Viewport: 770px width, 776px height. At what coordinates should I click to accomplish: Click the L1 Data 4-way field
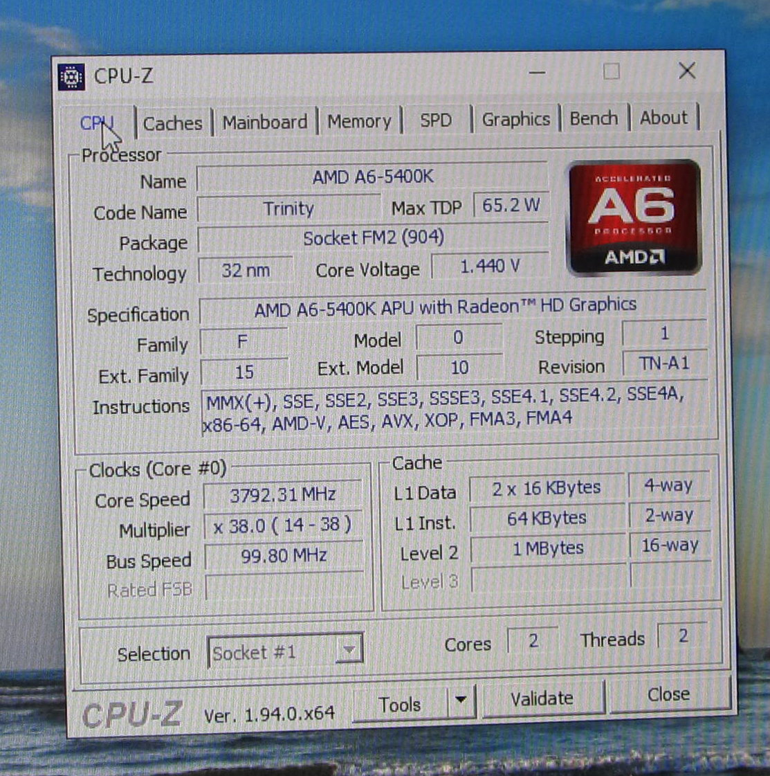[x=668, y=485]
